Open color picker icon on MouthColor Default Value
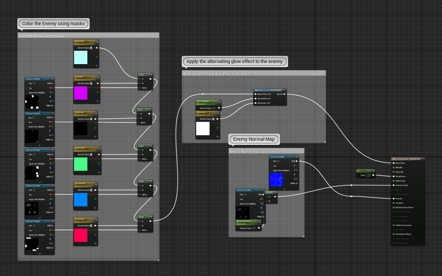 click(91, 154)
